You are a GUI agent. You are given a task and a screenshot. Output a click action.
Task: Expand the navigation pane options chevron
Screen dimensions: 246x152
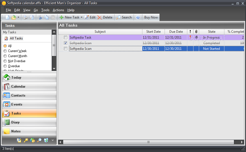coord(53,140)
